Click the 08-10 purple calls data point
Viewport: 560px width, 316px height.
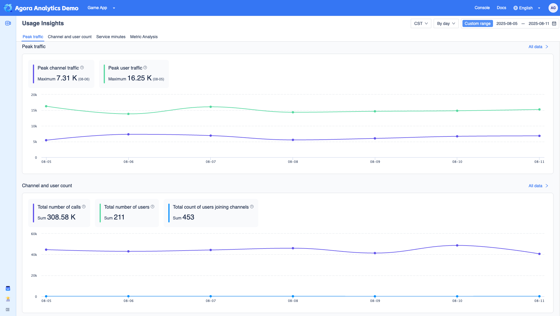click(457, 245)
